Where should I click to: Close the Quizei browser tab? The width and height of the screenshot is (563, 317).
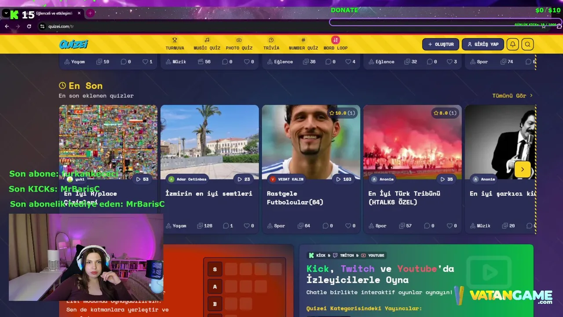pos(79,13)
